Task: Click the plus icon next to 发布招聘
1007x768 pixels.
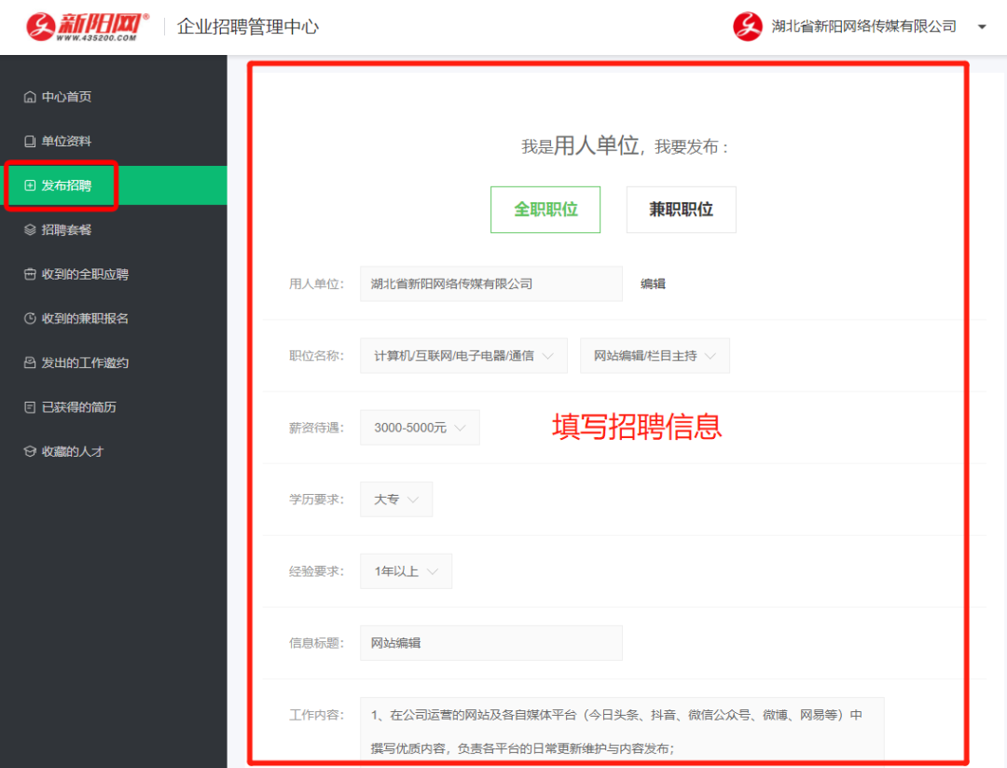Action: [x=30, y=185]
